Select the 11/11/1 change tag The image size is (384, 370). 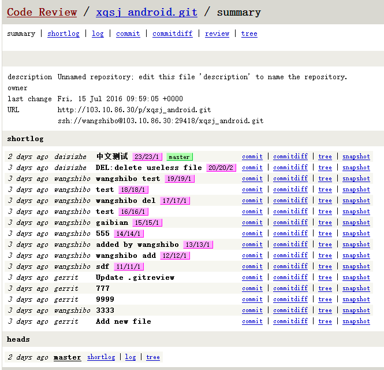point(129,267)
